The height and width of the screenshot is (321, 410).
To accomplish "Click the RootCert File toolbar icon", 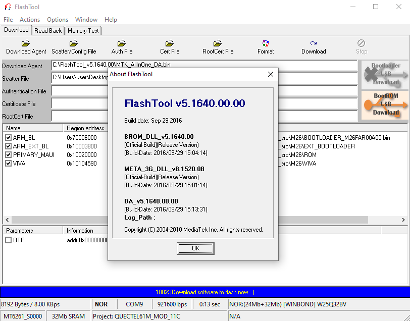I will 218,44.
